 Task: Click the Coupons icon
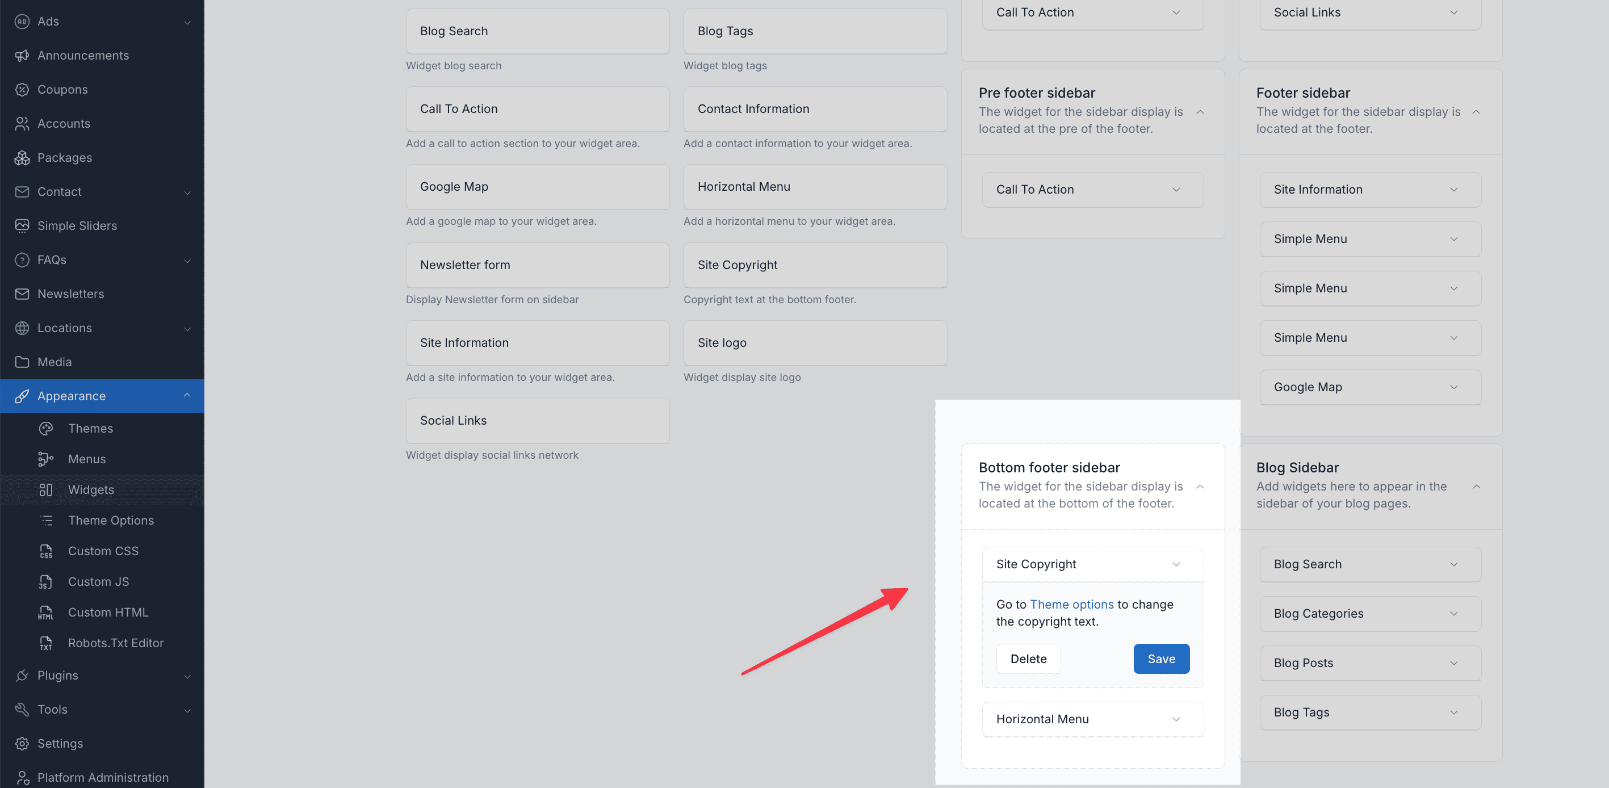click(x=22, y=89)
